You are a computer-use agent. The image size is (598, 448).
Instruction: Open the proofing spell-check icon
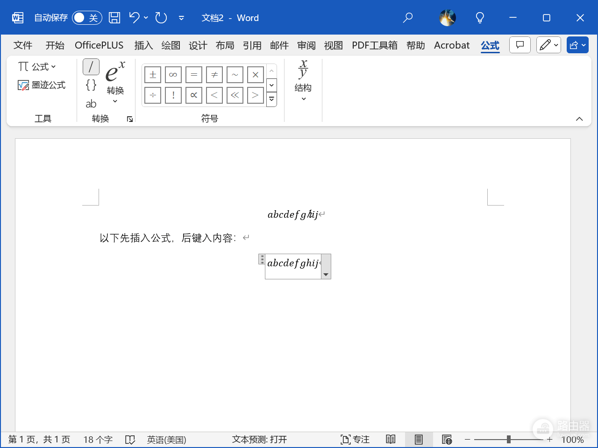point(130,440)
